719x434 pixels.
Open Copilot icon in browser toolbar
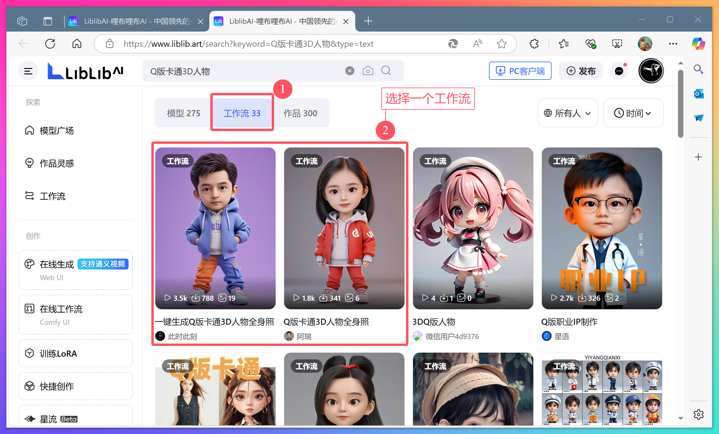[x=698, y=44]
